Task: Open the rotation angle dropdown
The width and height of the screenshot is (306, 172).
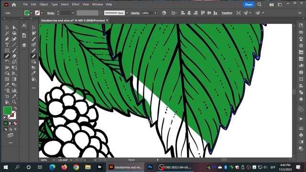Action: (x=71, y=160)
